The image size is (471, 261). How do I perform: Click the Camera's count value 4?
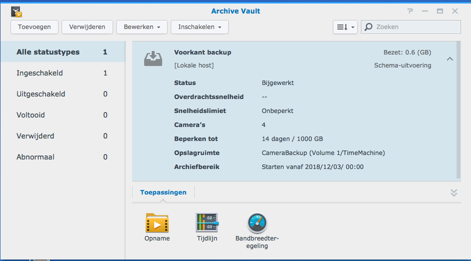coord(263,125)
